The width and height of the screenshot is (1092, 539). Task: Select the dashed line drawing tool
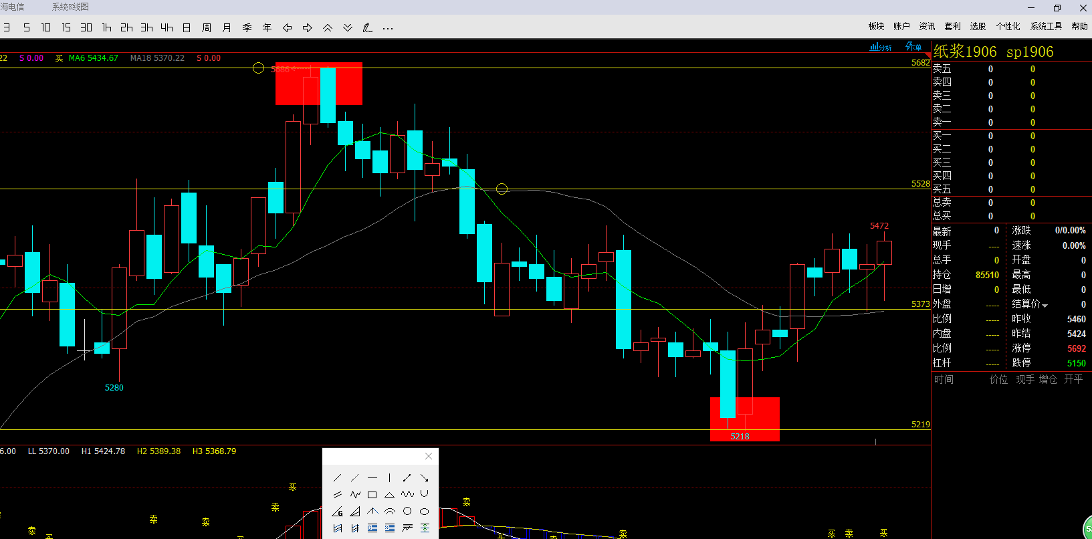(x=355, y=477)
